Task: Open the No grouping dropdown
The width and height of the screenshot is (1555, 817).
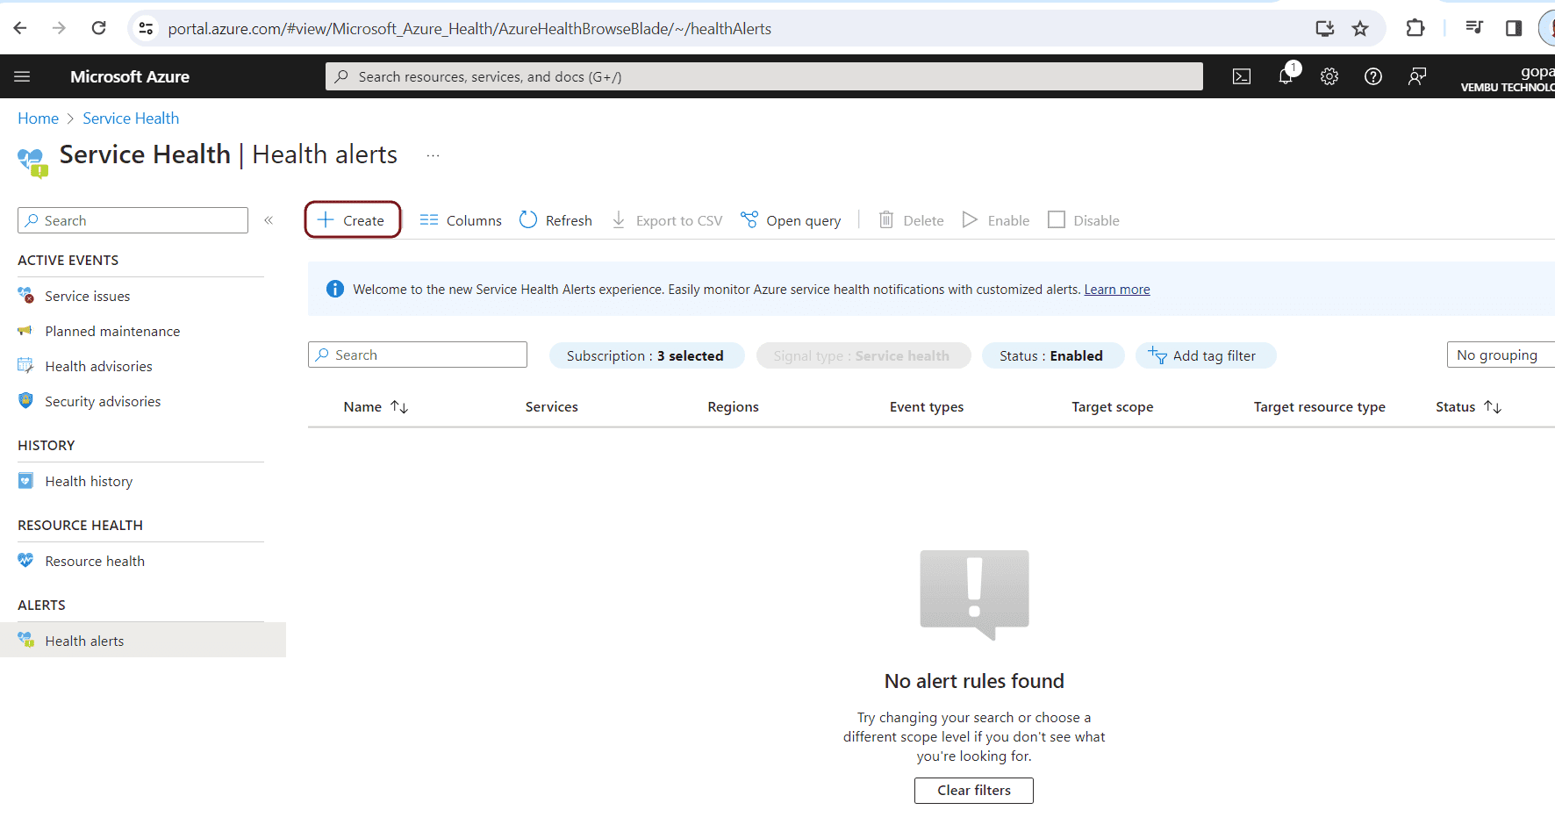Action: coord(1501,355)
